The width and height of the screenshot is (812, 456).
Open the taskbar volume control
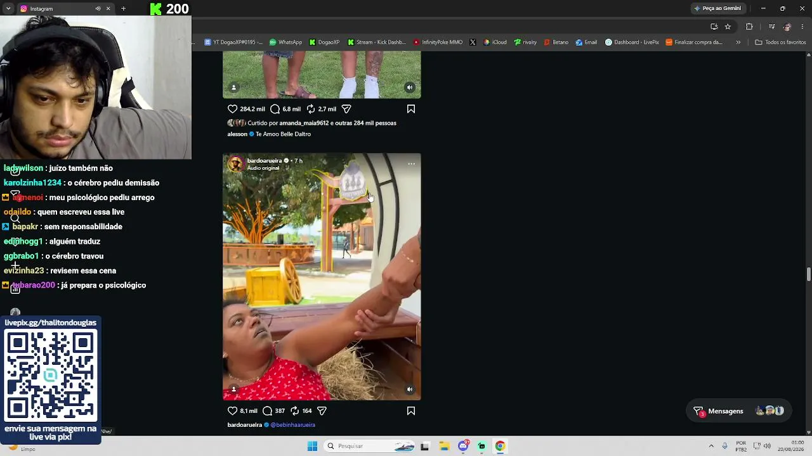(766, 446)
